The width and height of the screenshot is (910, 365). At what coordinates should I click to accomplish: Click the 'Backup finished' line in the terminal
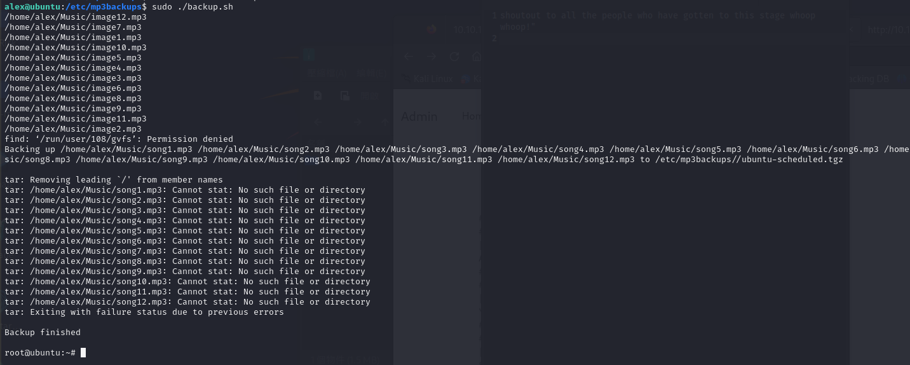43,332
